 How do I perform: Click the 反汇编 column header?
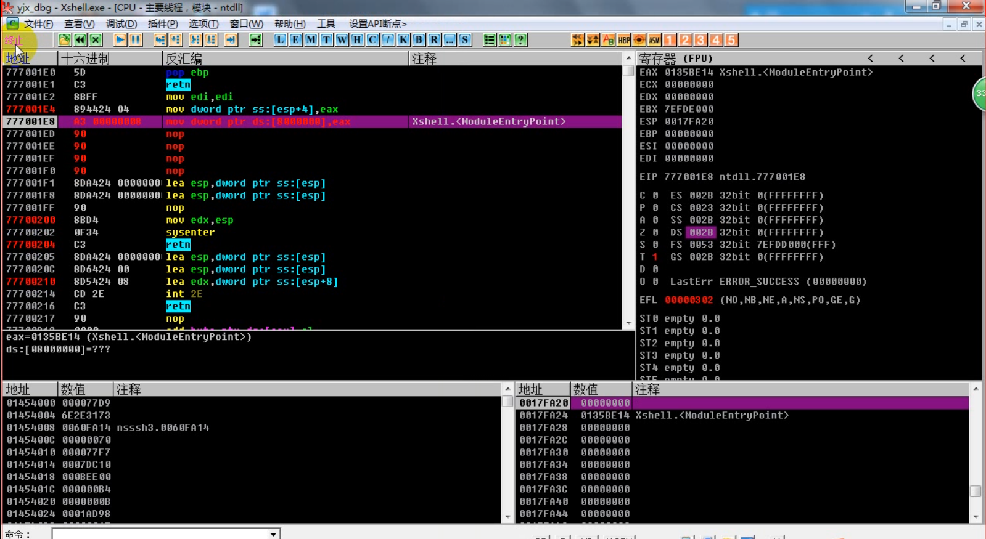pyautogui.click(x=286, y=59)
